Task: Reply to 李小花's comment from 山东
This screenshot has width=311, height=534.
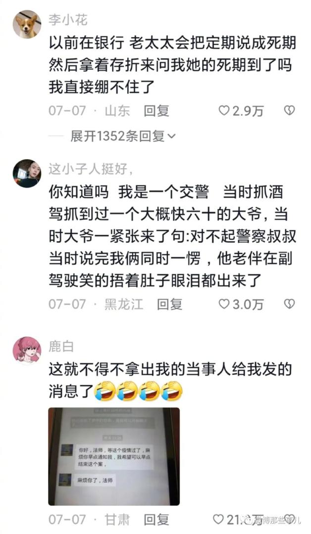Action: point(156,111)
